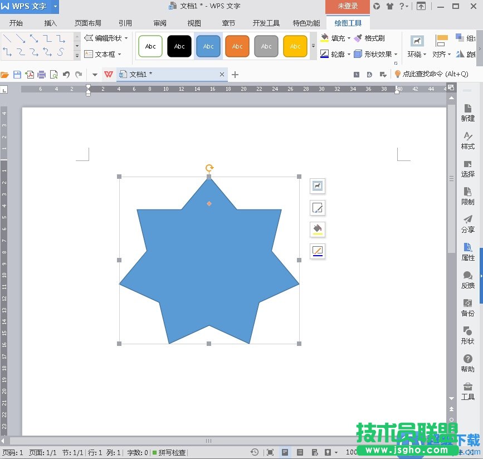The height and width of the screenshot is (459, 483).
Task: Click the 未登录 login button
Action: (348, 6)
